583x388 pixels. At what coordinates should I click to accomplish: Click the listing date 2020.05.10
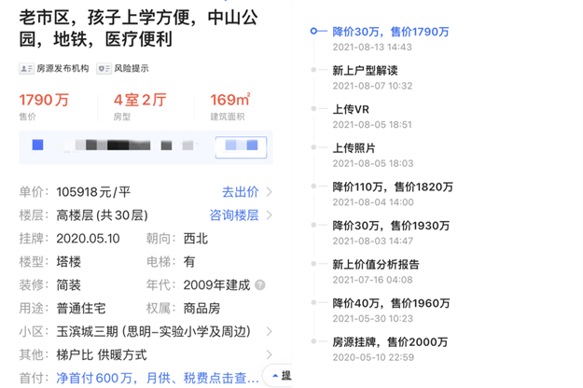click(x=88, y=239)
